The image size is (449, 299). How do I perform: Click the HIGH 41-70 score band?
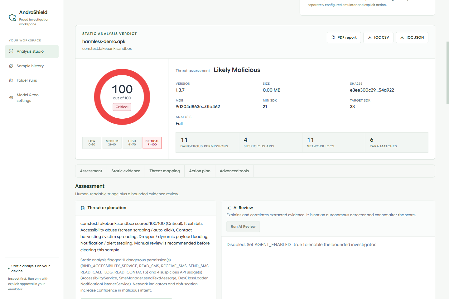point(132,143)
